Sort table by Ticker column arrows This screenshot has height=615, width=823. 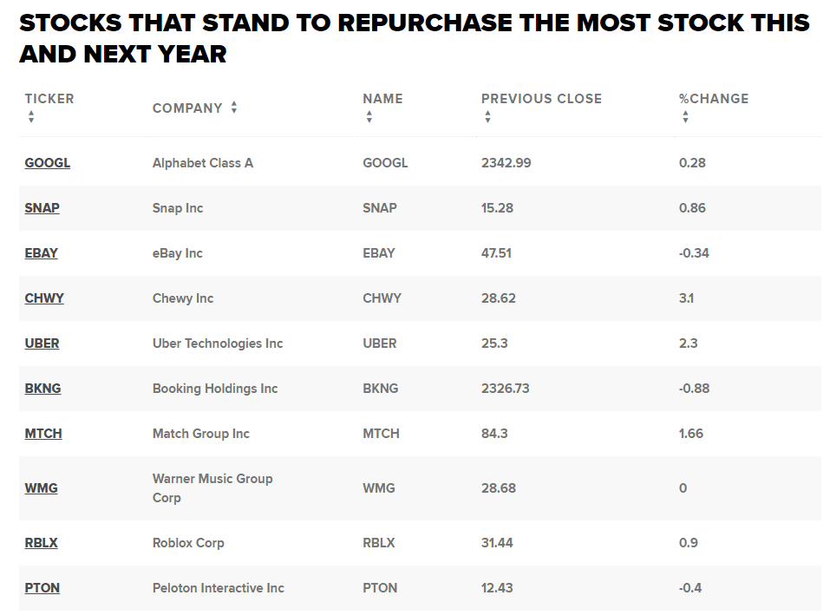coord(31,117)
